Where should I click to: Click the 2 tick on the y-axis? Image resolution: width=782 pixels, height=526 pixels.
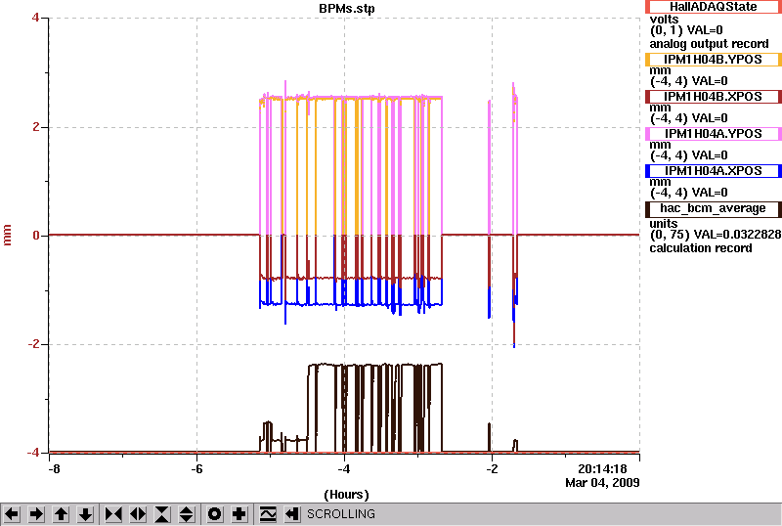click(36, 127)
